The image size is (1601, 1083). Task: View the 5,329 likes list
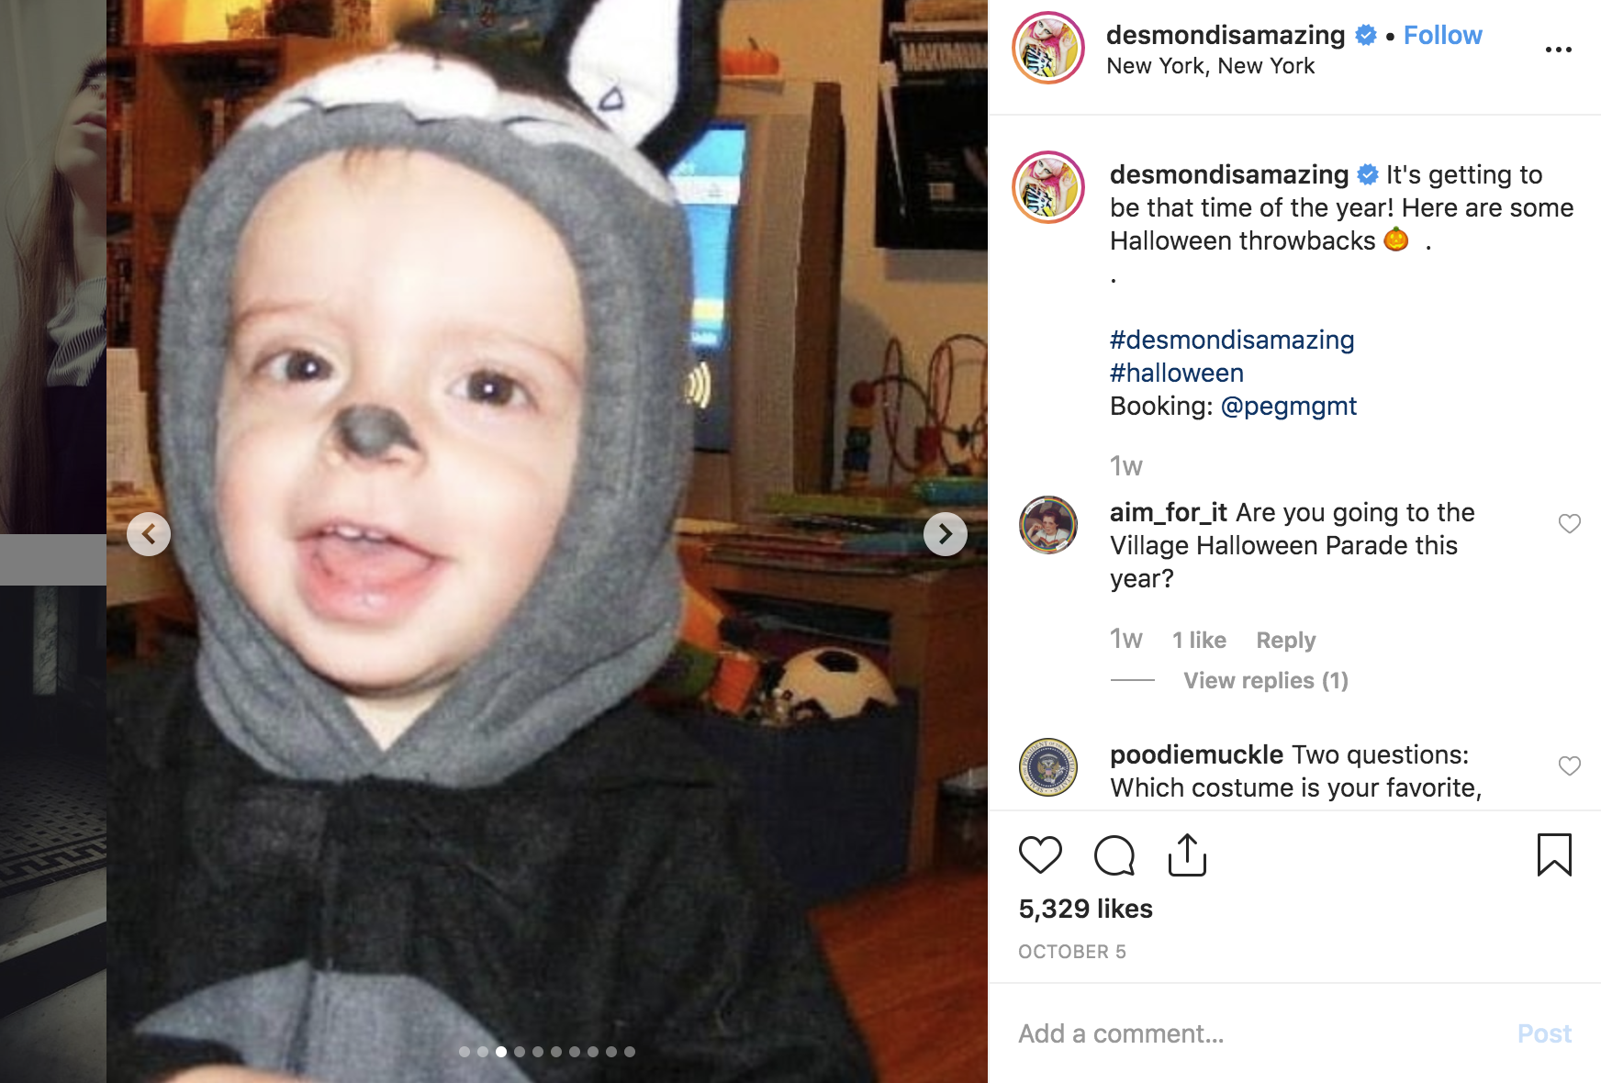[1085, 909]
